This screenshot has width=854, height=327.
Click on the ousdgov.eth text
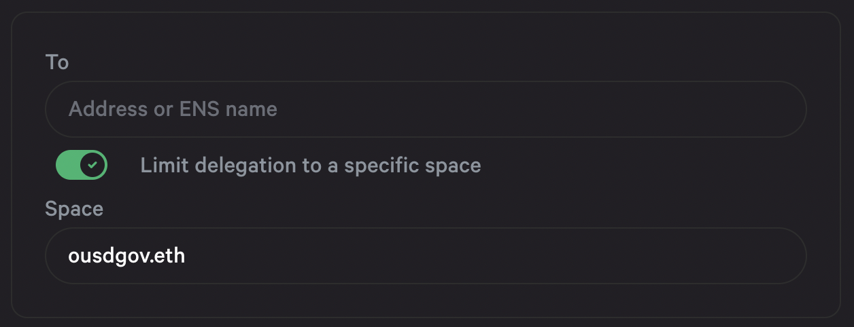(x=127, y=256)
